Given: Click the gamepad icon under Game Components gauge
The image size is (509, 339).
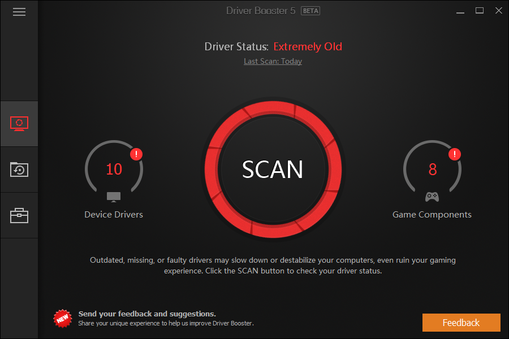Looking at the screenshot, I should 432,197.
